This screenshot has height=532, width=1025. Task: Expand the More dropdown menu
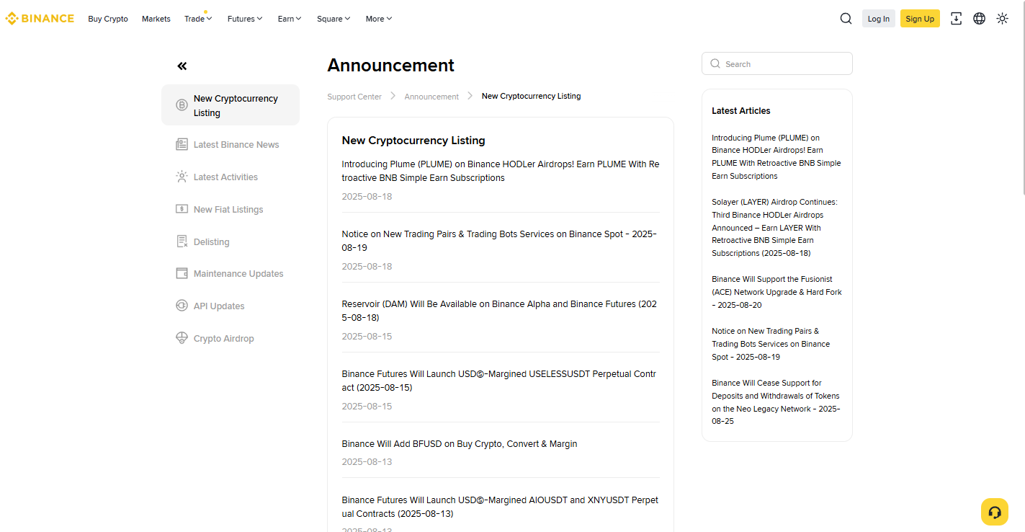pyautogui.click(x=379, y=19)
